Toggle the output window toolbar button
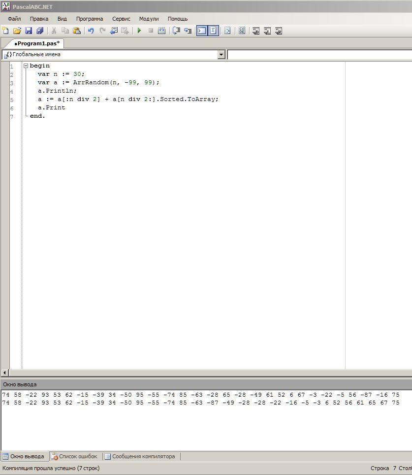 pos(202,31)
